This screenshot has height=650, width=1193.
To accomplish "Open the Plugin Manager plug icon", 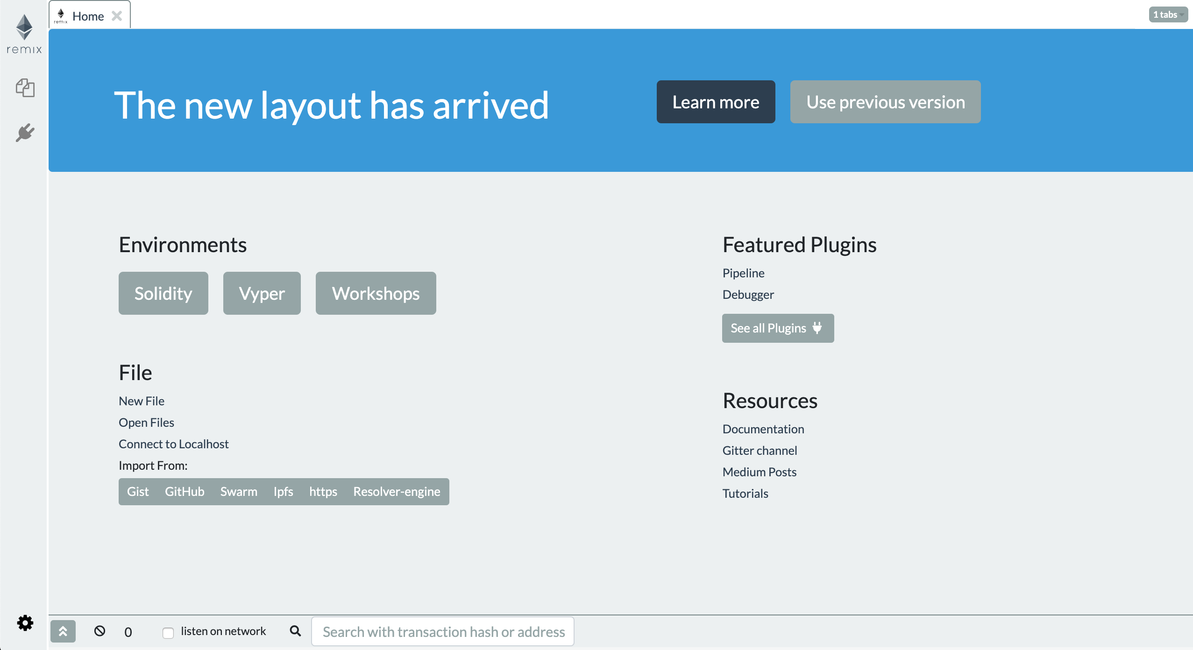I will [25, 133].
